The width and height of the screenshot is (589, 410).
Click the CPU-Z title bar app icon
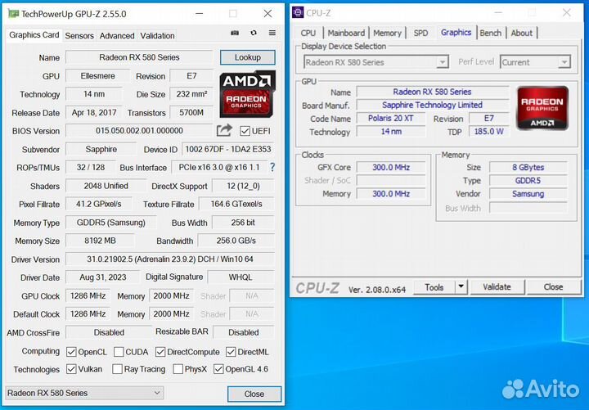[298, 12]
